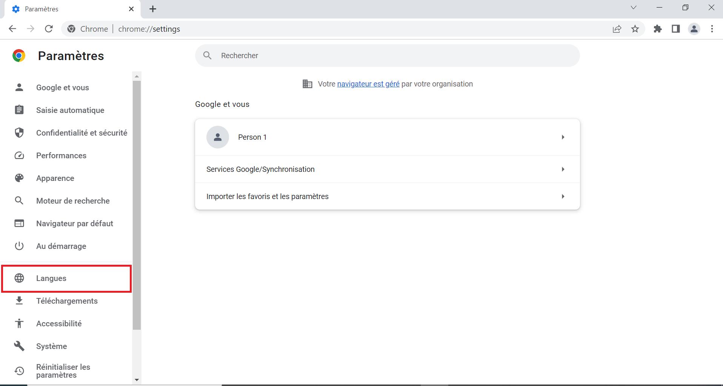Open the Extensions puzzle icon
Viewport: 723px width, 386px height.
(658, 29)
